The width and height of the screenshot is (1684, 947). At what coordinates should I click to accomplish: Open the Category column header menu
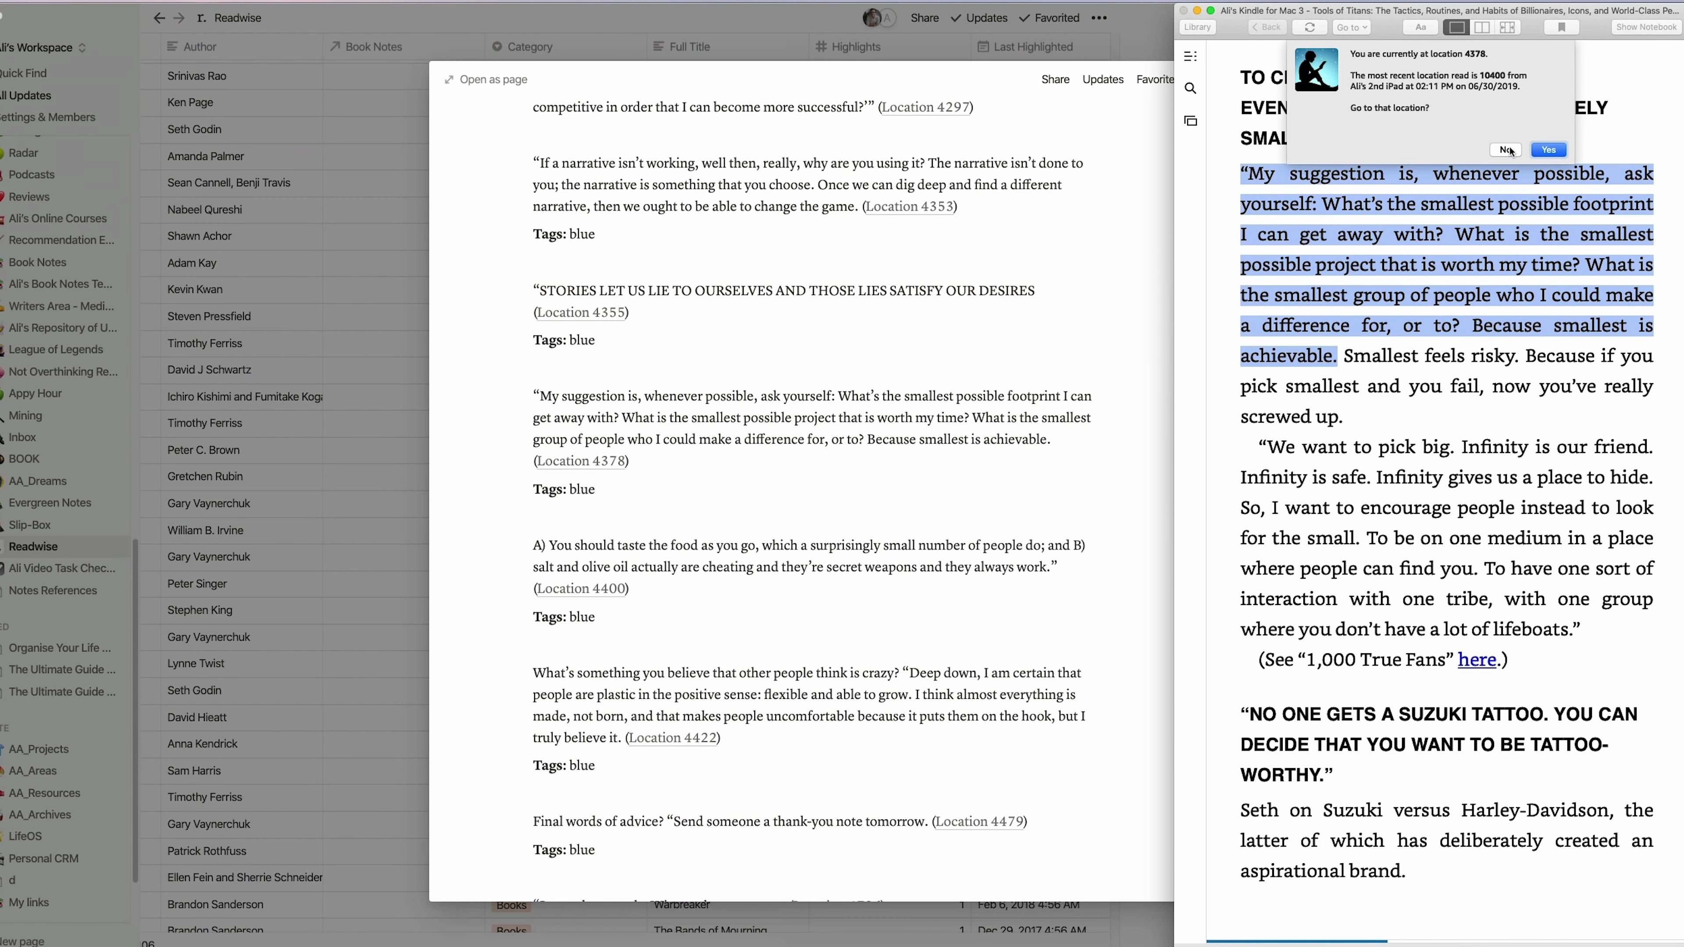[566, 46]
